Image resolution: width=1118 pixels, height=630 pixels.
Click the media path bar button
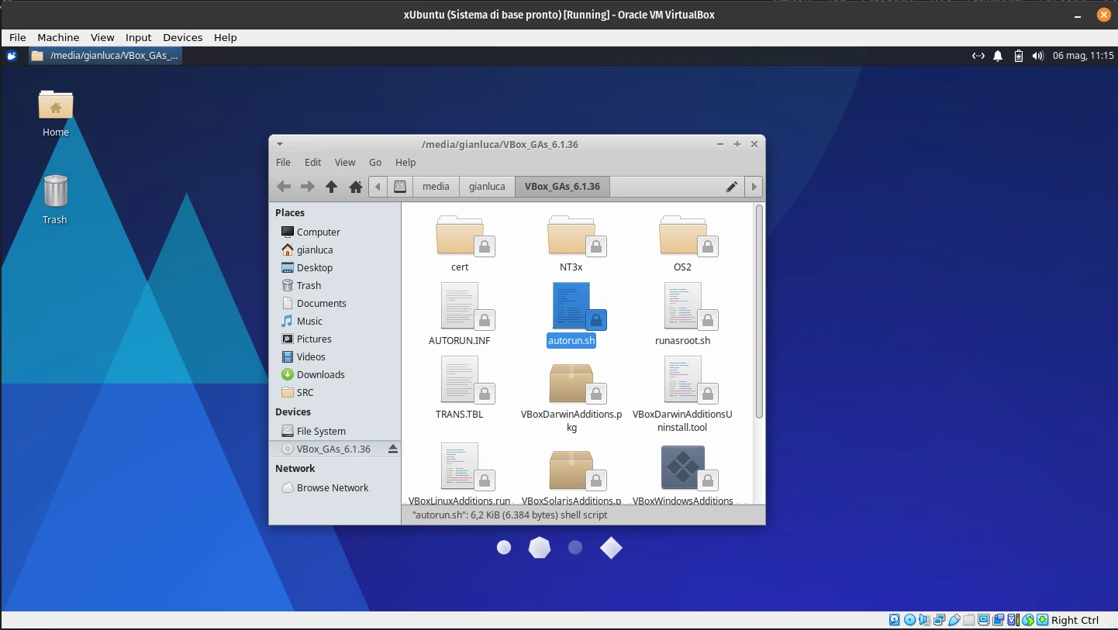tap(436, 187)
